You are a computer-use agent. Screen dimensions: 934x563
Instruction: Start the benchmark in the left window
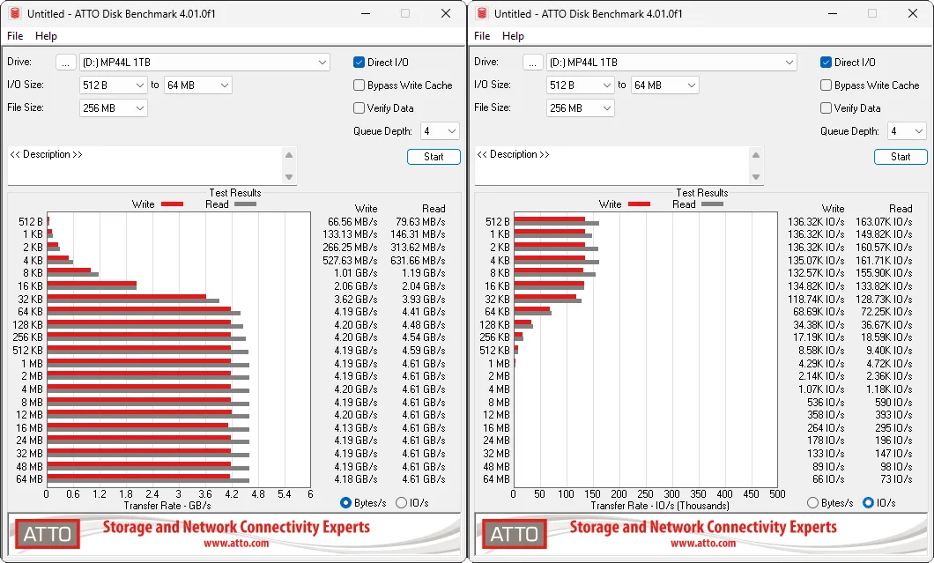434,157
